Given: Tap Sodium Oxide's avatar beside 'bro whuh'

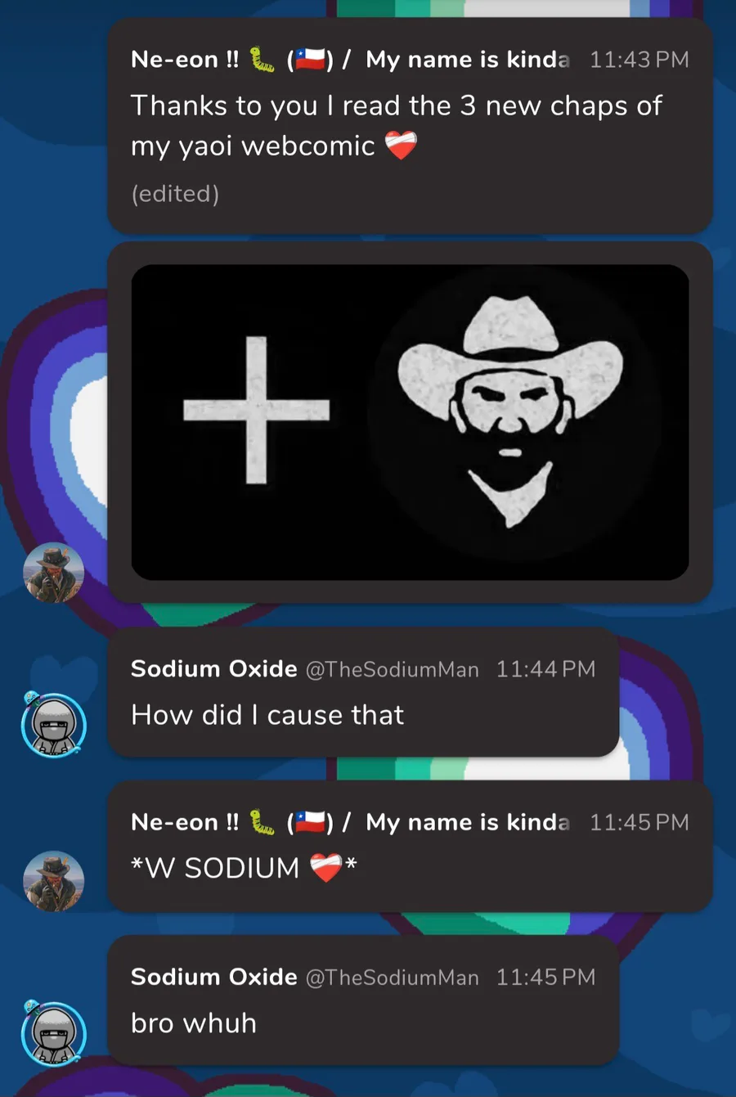Looking at the screenshot, I should 53,1032.
